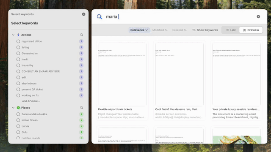Screen dimensions: 271x152
Task: Select the 'Satama Maksuluokka' place keyword
Action: (18, 114)
